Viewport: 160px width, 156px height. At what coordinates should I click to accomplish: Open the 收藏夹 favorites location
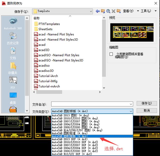click(x=13, y=68)
